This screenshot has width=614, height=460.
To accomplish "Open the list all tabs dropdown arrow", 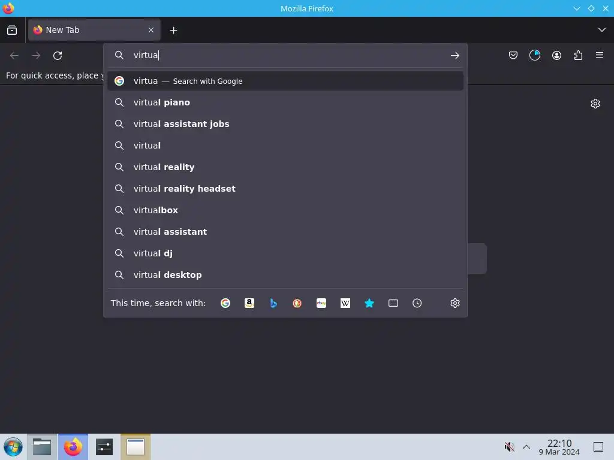I will (602, 30).
